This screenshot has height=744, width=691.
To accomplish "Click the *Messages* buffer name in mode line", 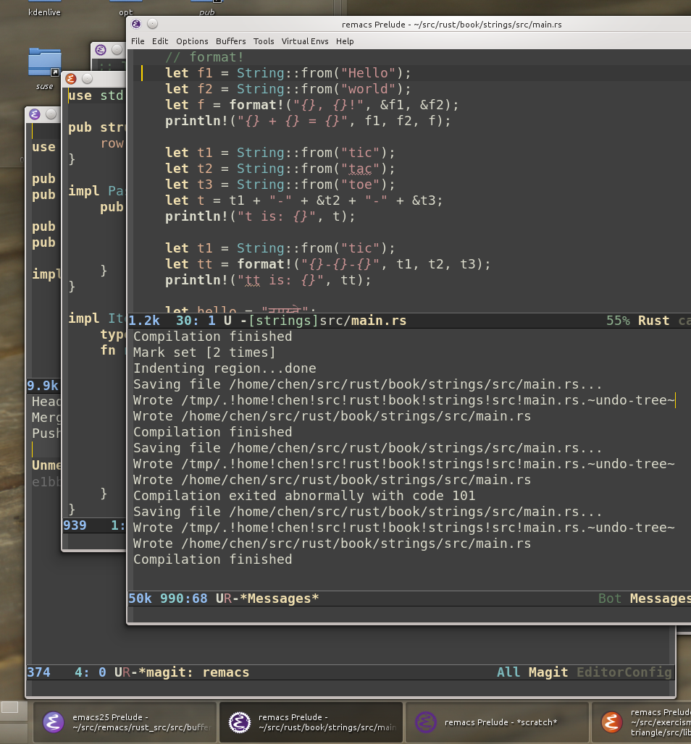I will coord(279,599).
